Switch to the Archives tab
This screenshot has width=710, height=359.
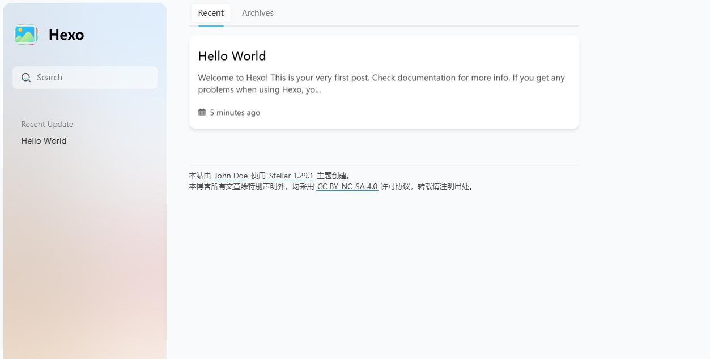tap(257, 13)
